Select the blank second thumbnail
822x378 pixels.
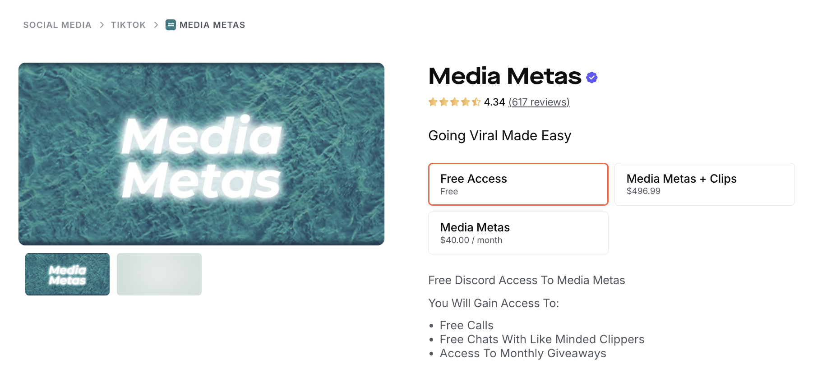(x=159, y=274)
